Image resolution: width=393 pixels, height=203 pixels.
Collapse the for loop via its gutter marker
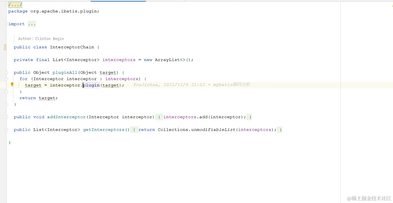point(6,79)
